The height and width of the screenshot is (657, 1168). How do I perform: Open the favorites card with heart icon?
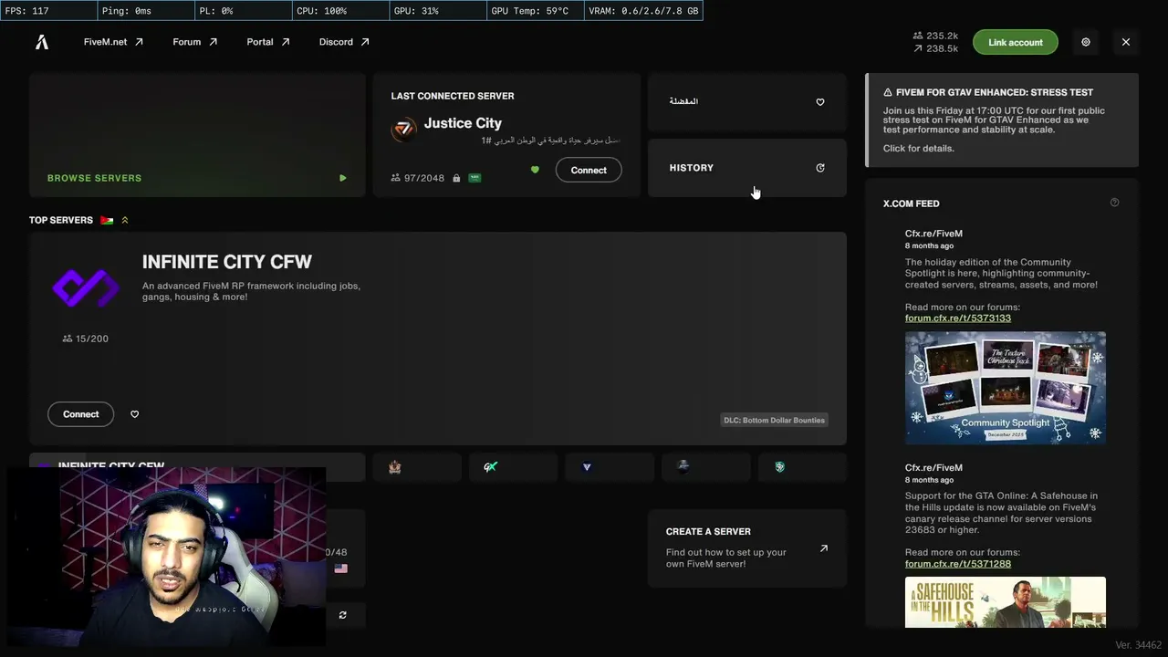point(747,102)
